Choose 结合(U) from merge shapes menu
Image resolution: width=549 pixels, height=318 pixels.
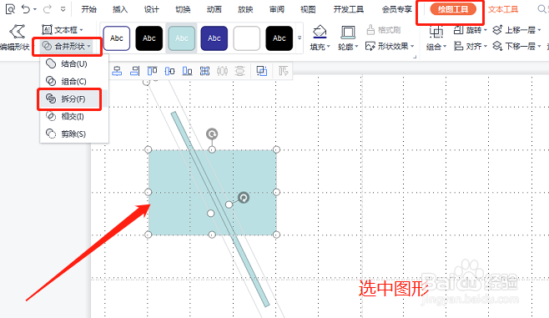tap(74, 63)
